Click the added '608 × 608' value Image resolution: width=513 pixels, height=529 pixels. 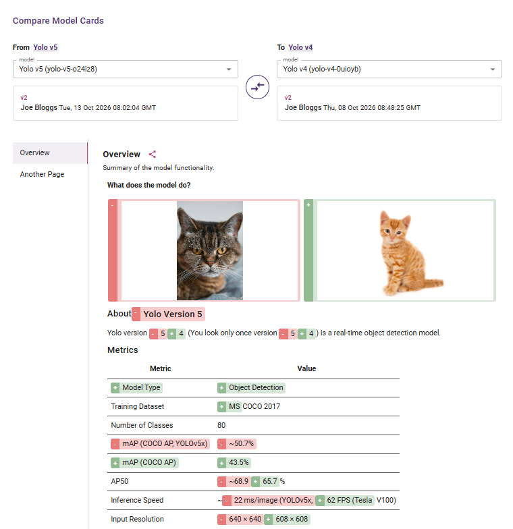[288, 520]
